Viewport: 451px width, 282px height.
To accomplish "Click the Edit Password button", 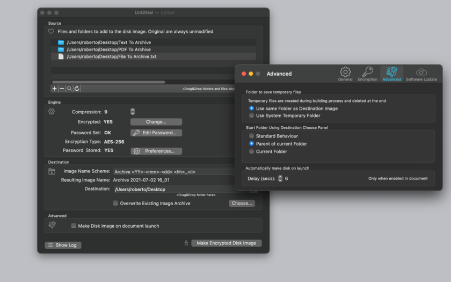I will click(156, 133).
